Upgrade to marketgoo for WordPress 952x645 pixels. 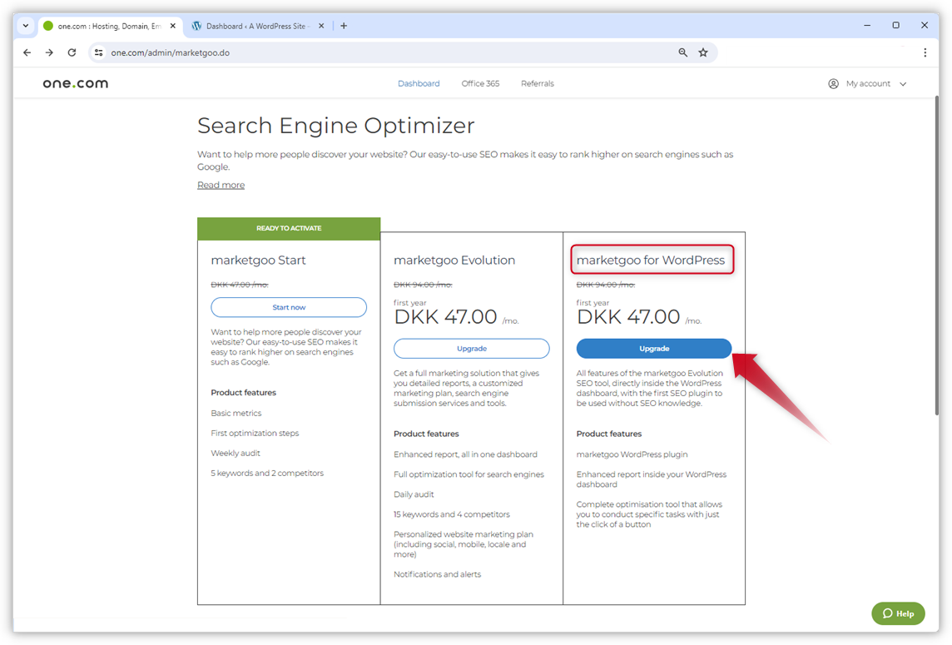[654, 349]
